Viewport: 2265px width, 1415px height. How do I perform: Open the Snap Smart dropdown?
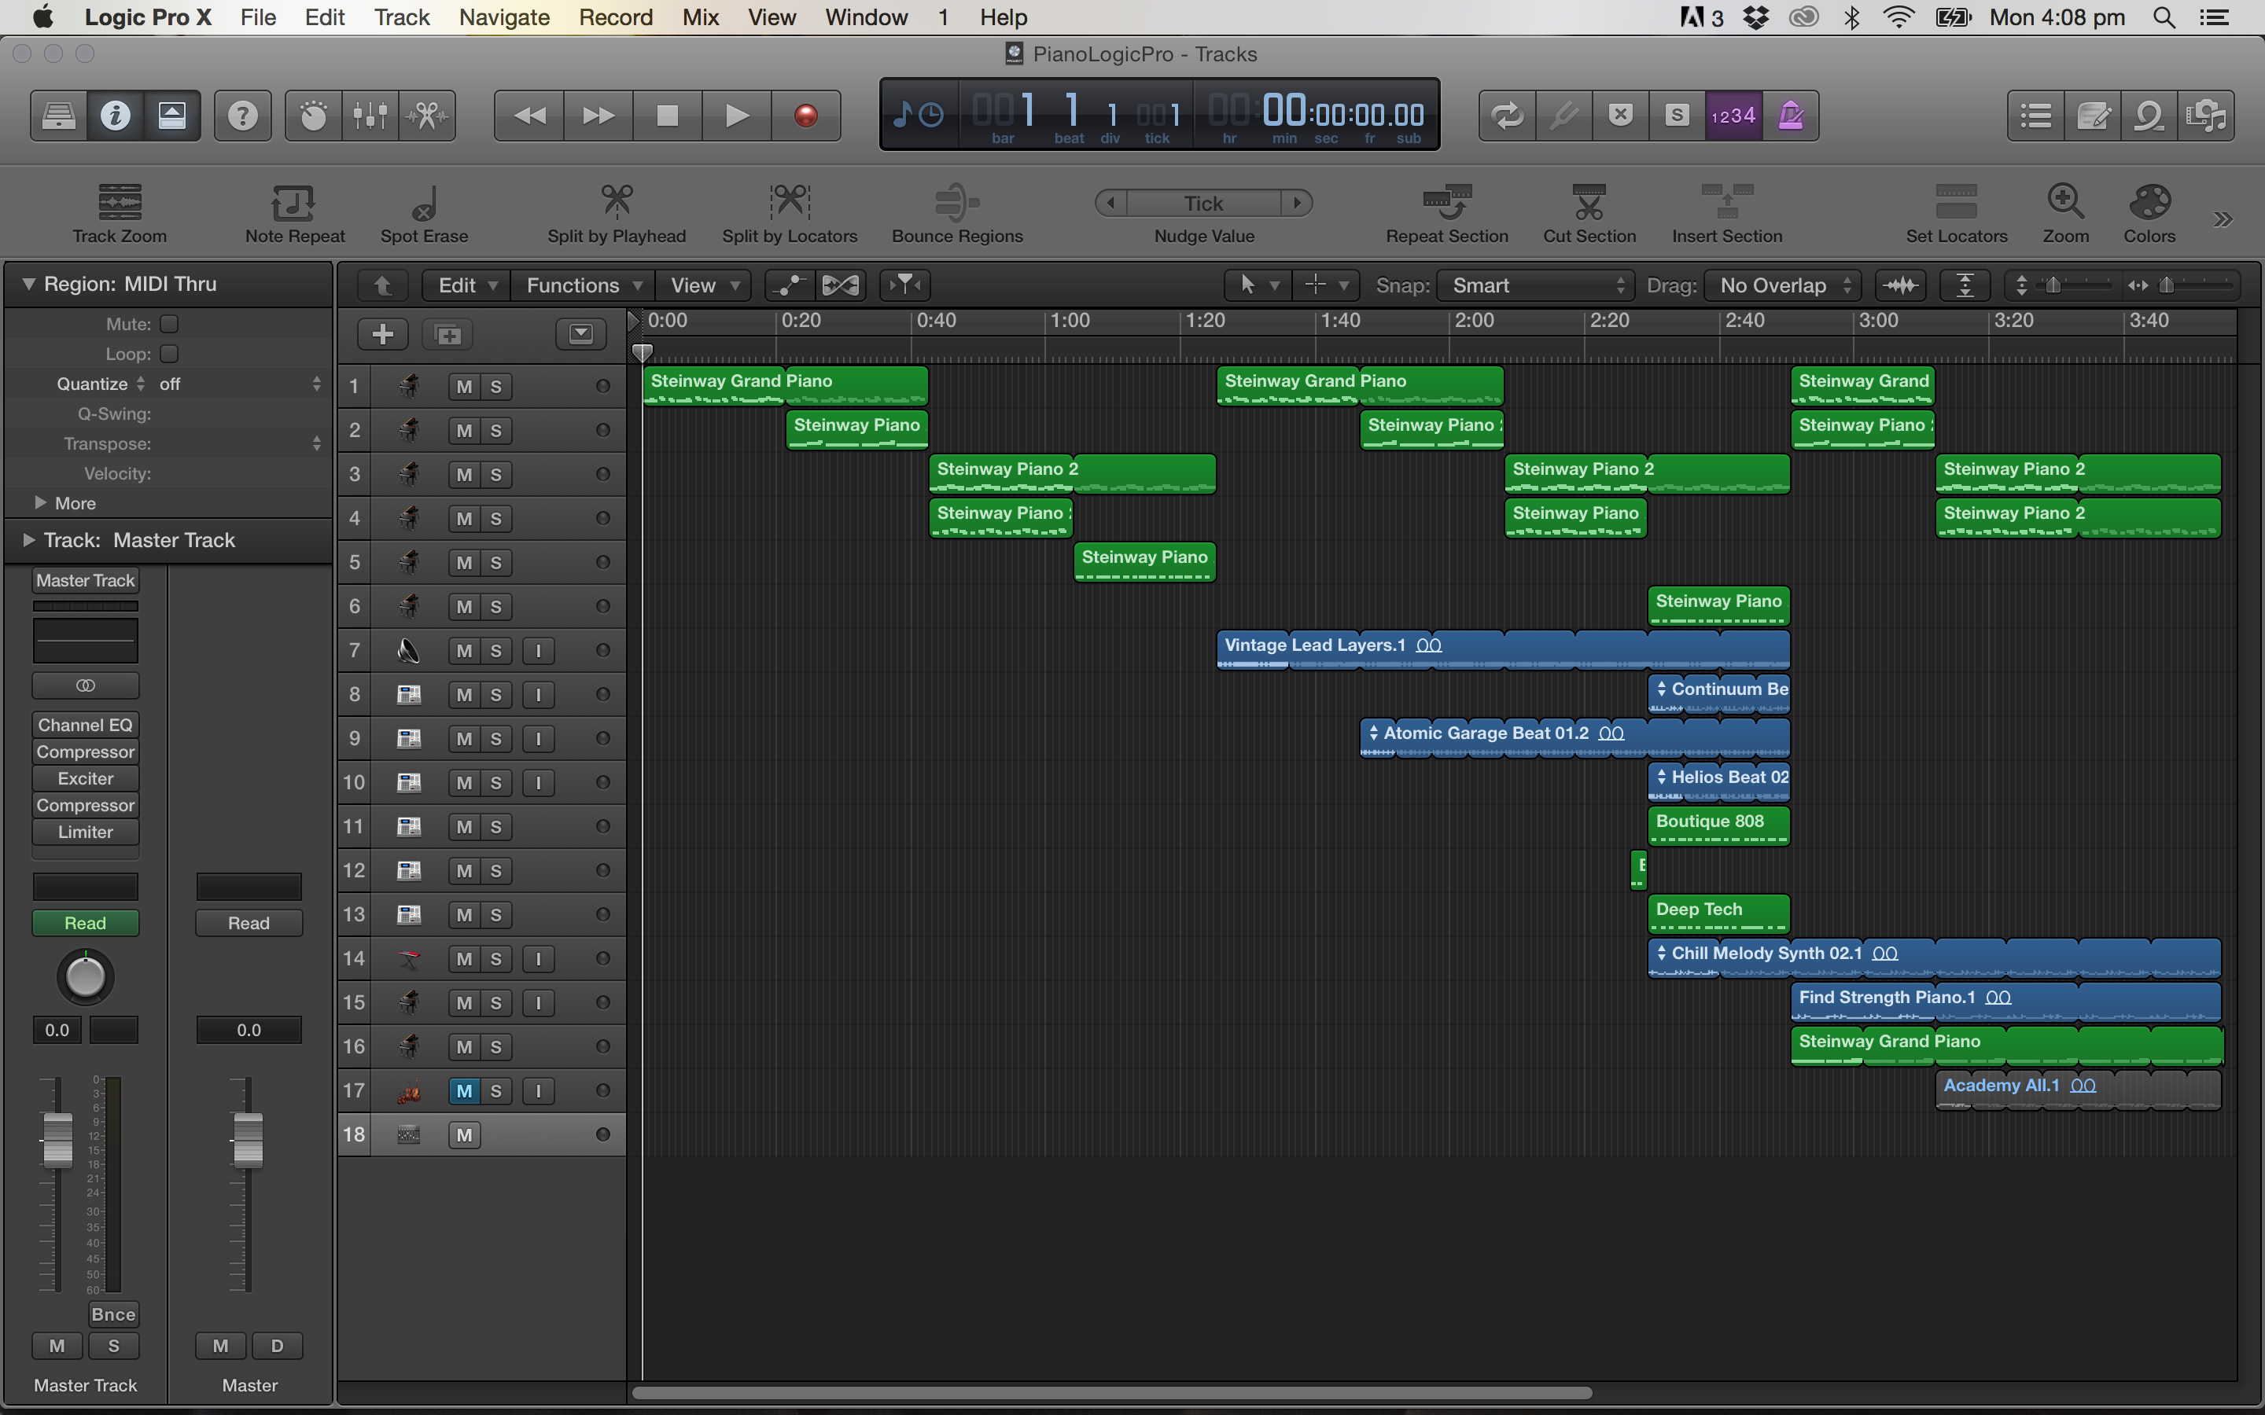click(1537, 285)
